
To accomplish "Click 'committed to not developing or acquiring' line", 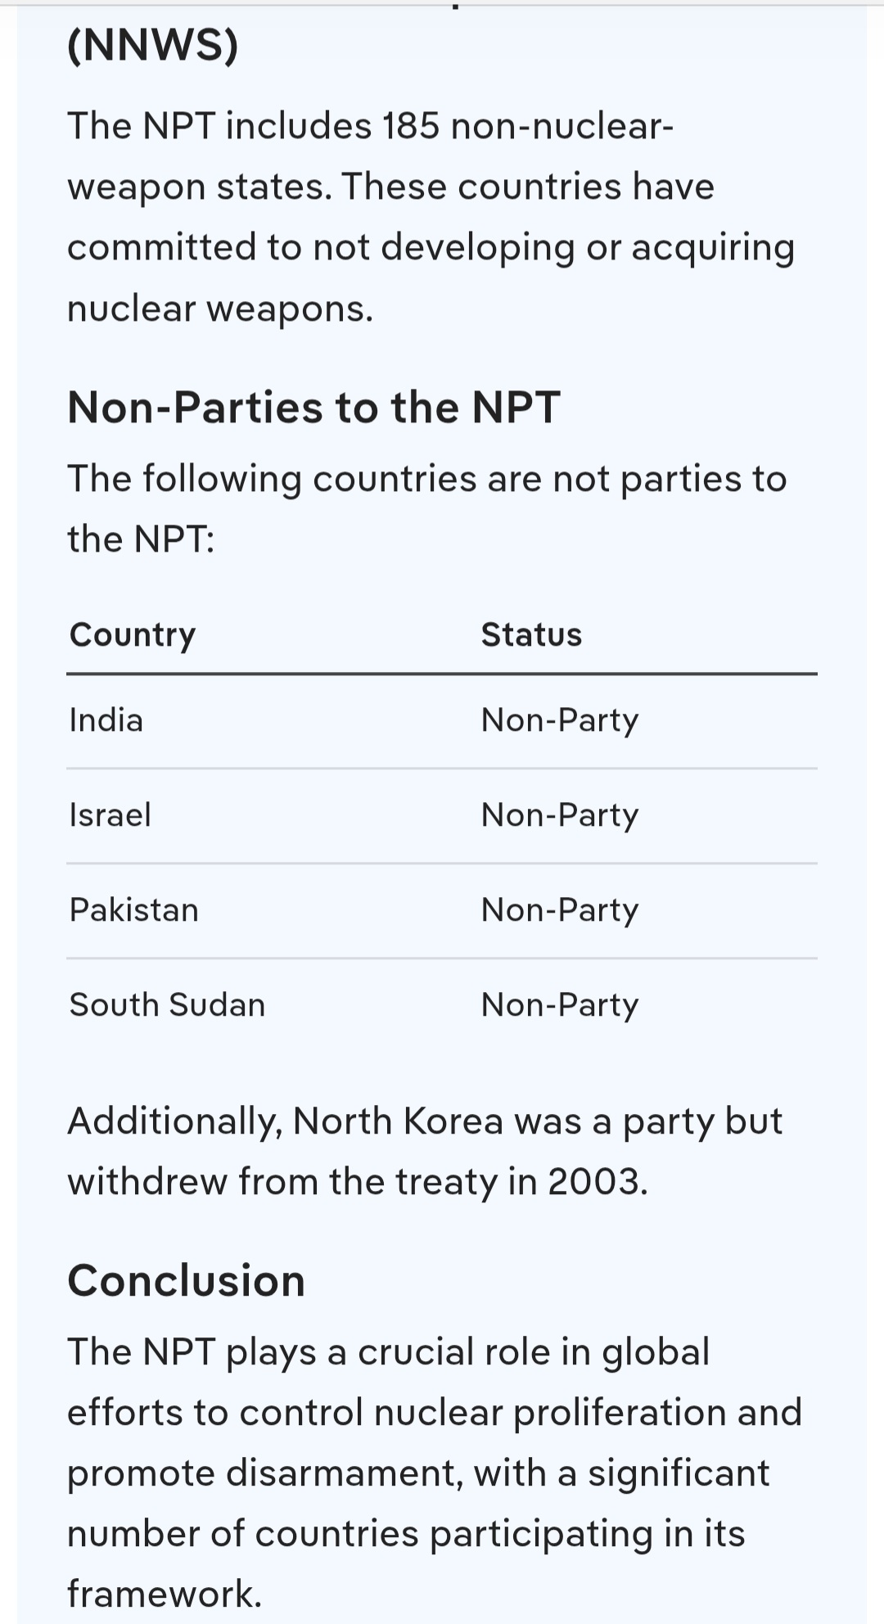I will coord(431,248).
